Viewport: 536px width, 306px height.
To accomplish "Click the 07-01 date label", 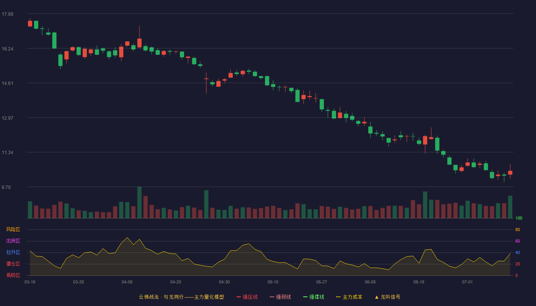I will (467, 282).
